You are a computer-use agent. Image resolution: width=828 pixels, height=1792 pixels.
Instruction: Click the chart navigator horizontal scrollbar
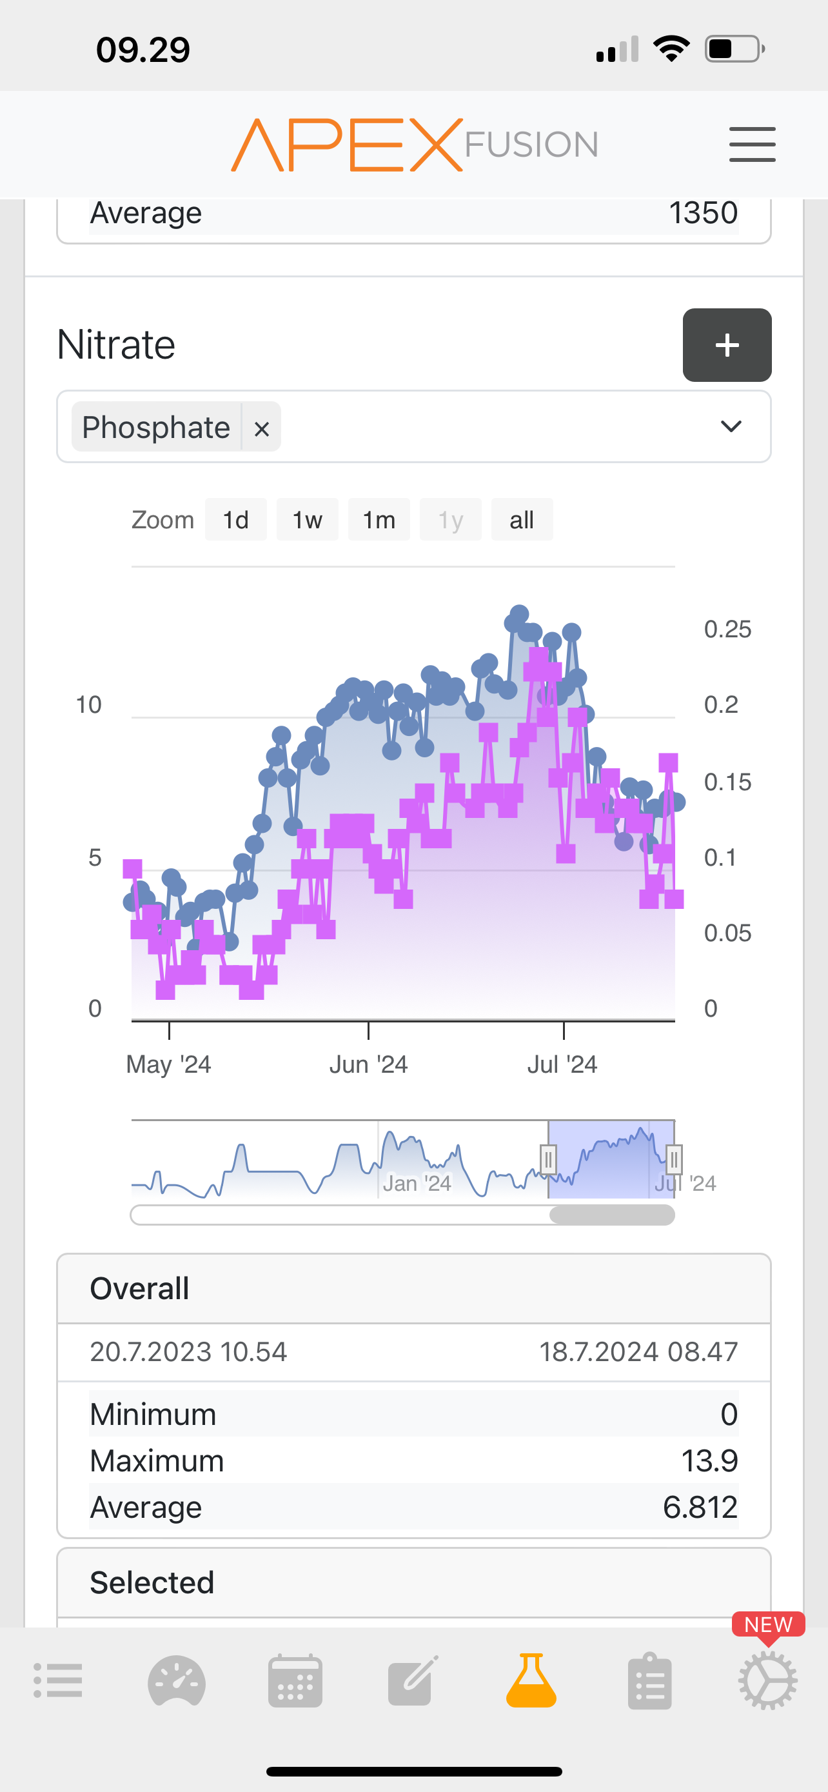(612, 1215)
